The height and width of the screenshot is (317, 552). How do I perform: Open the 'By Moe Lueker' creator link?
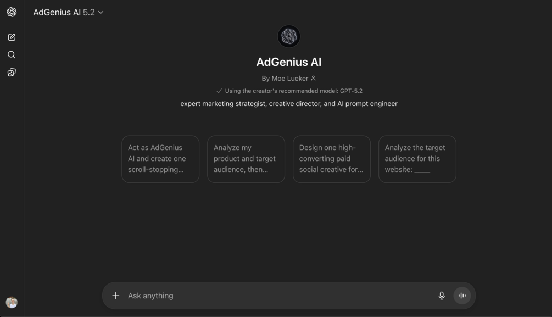[x=289, y=78]
